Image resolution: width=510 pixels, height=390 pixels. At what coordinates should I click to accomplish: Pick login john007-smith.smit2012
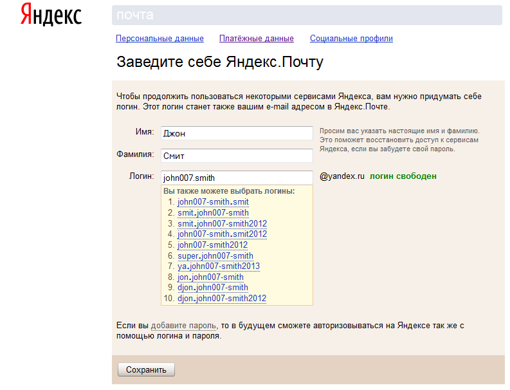[222, 234]
